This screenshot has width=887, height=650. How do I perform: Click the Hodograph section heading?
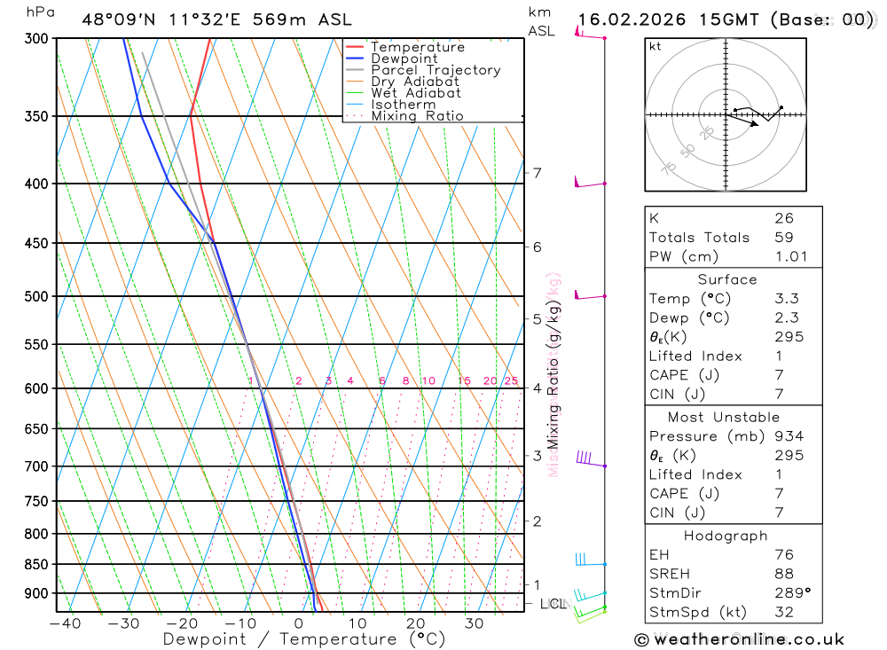pos(726,536)
